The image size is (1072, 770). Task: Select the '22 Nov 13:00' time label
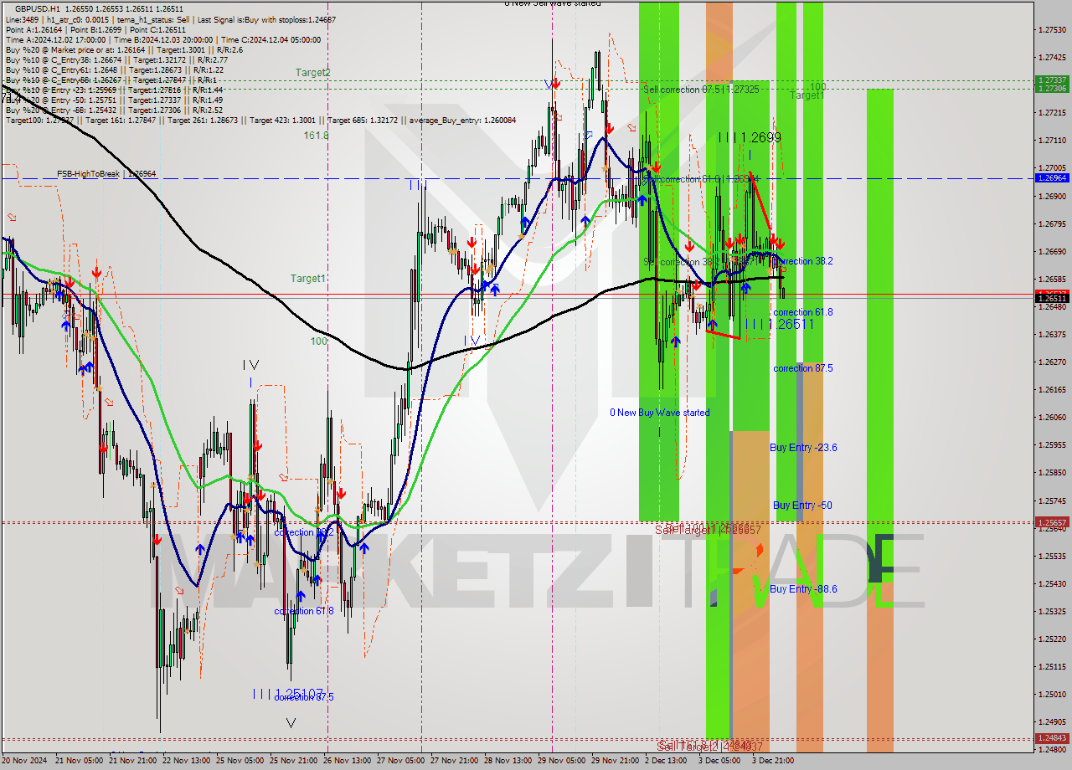187,761
